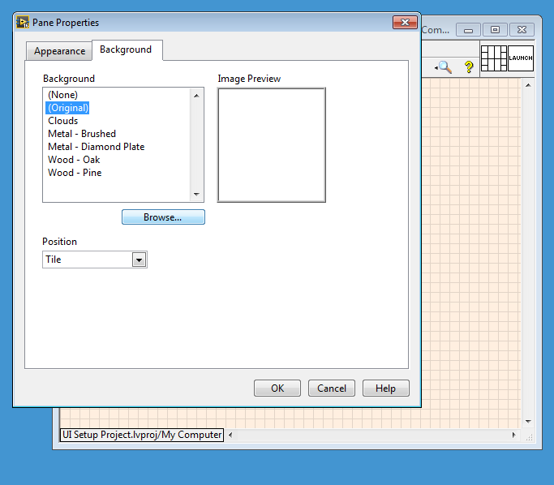
Task: Switch to the Appearance tab
Action: pos(59,51)
